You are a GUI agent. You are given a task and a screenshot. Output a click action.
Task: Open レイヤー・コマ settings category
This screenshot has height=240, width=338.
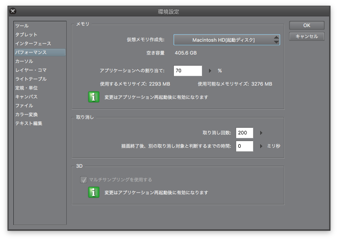coord(31,70)
